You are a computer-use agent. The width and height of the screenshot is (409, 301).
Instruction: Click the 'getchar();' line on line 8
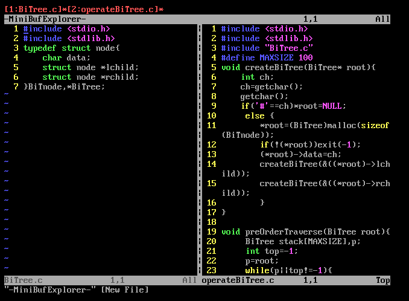264,97
